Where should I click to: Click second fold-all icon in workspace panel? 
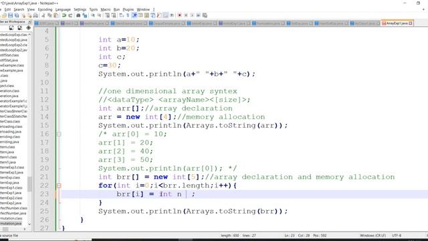pos(19,27)
